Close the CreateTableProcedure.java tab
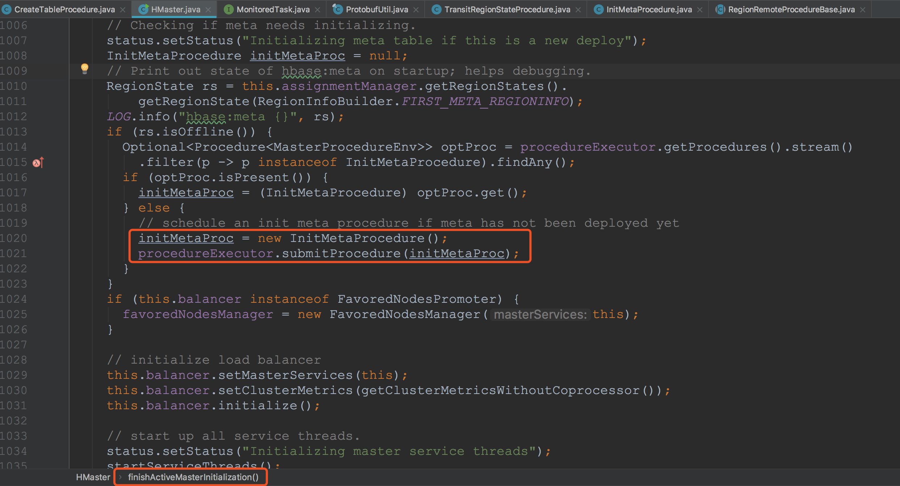This screenshot has width=900, height=486. pos(123,10)
